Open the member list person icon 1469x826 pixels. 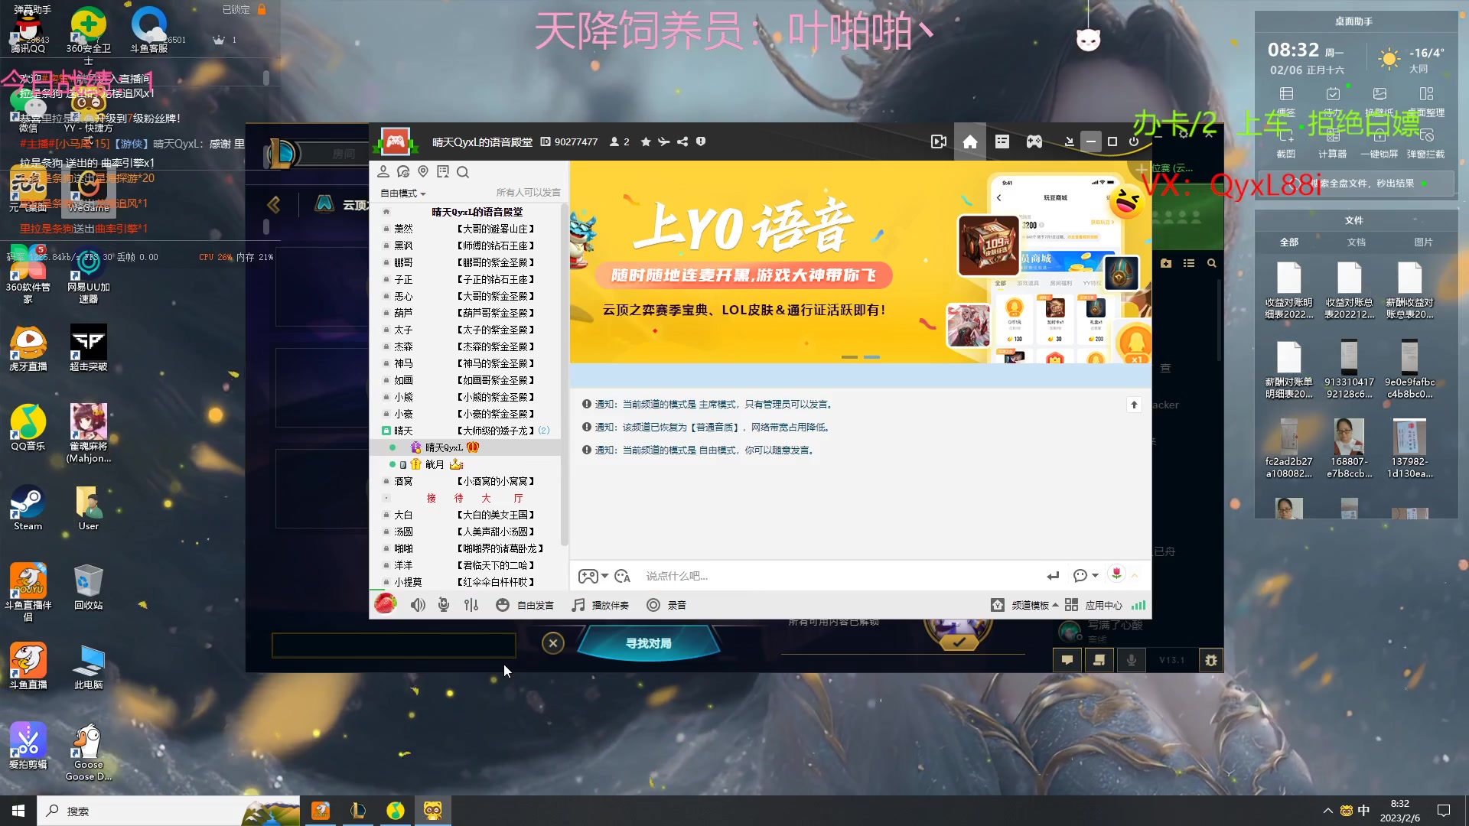(x=383, y=171)
